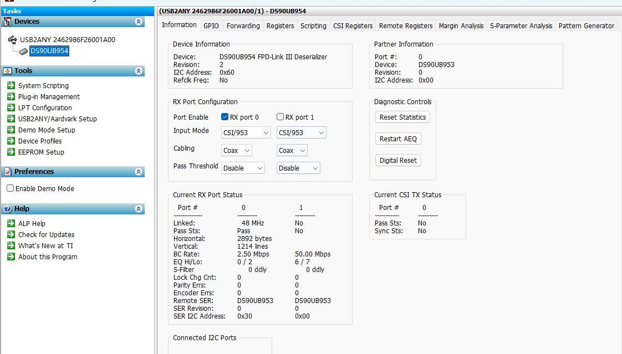
Task: Select the Information tab
Action: click(179, 25)
